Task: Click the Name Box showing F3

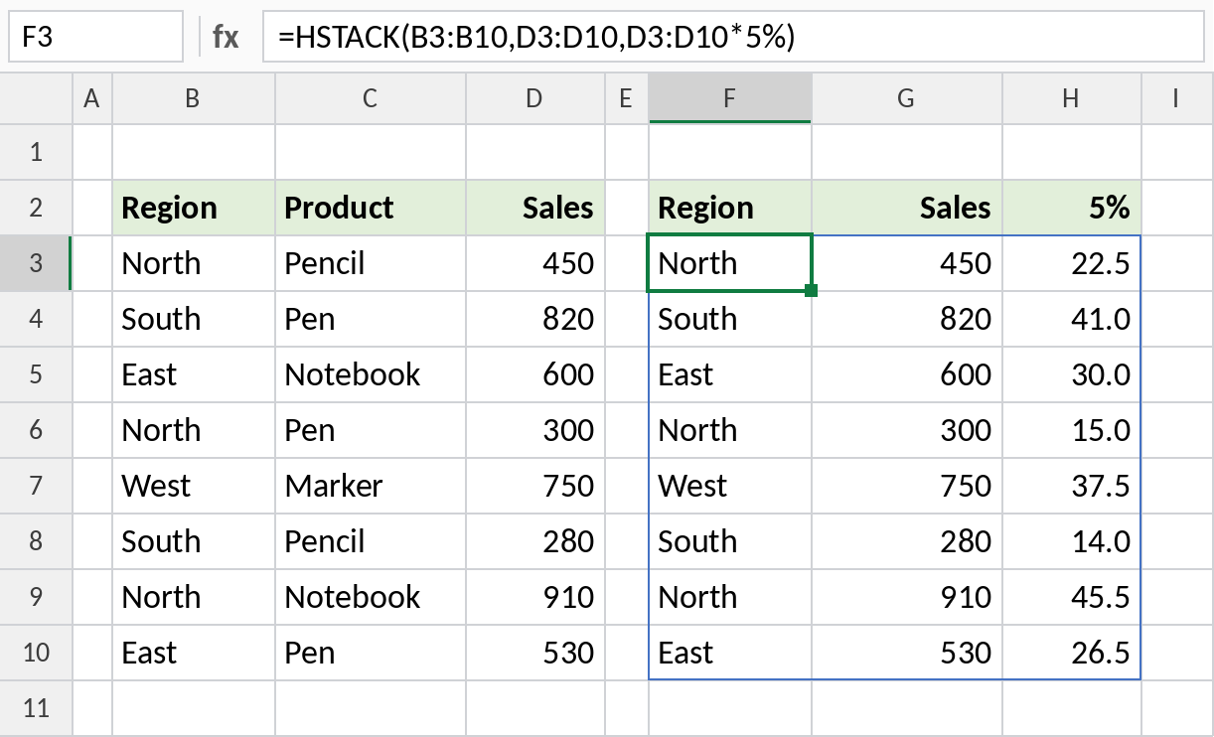Action: (x=96, y=37)
